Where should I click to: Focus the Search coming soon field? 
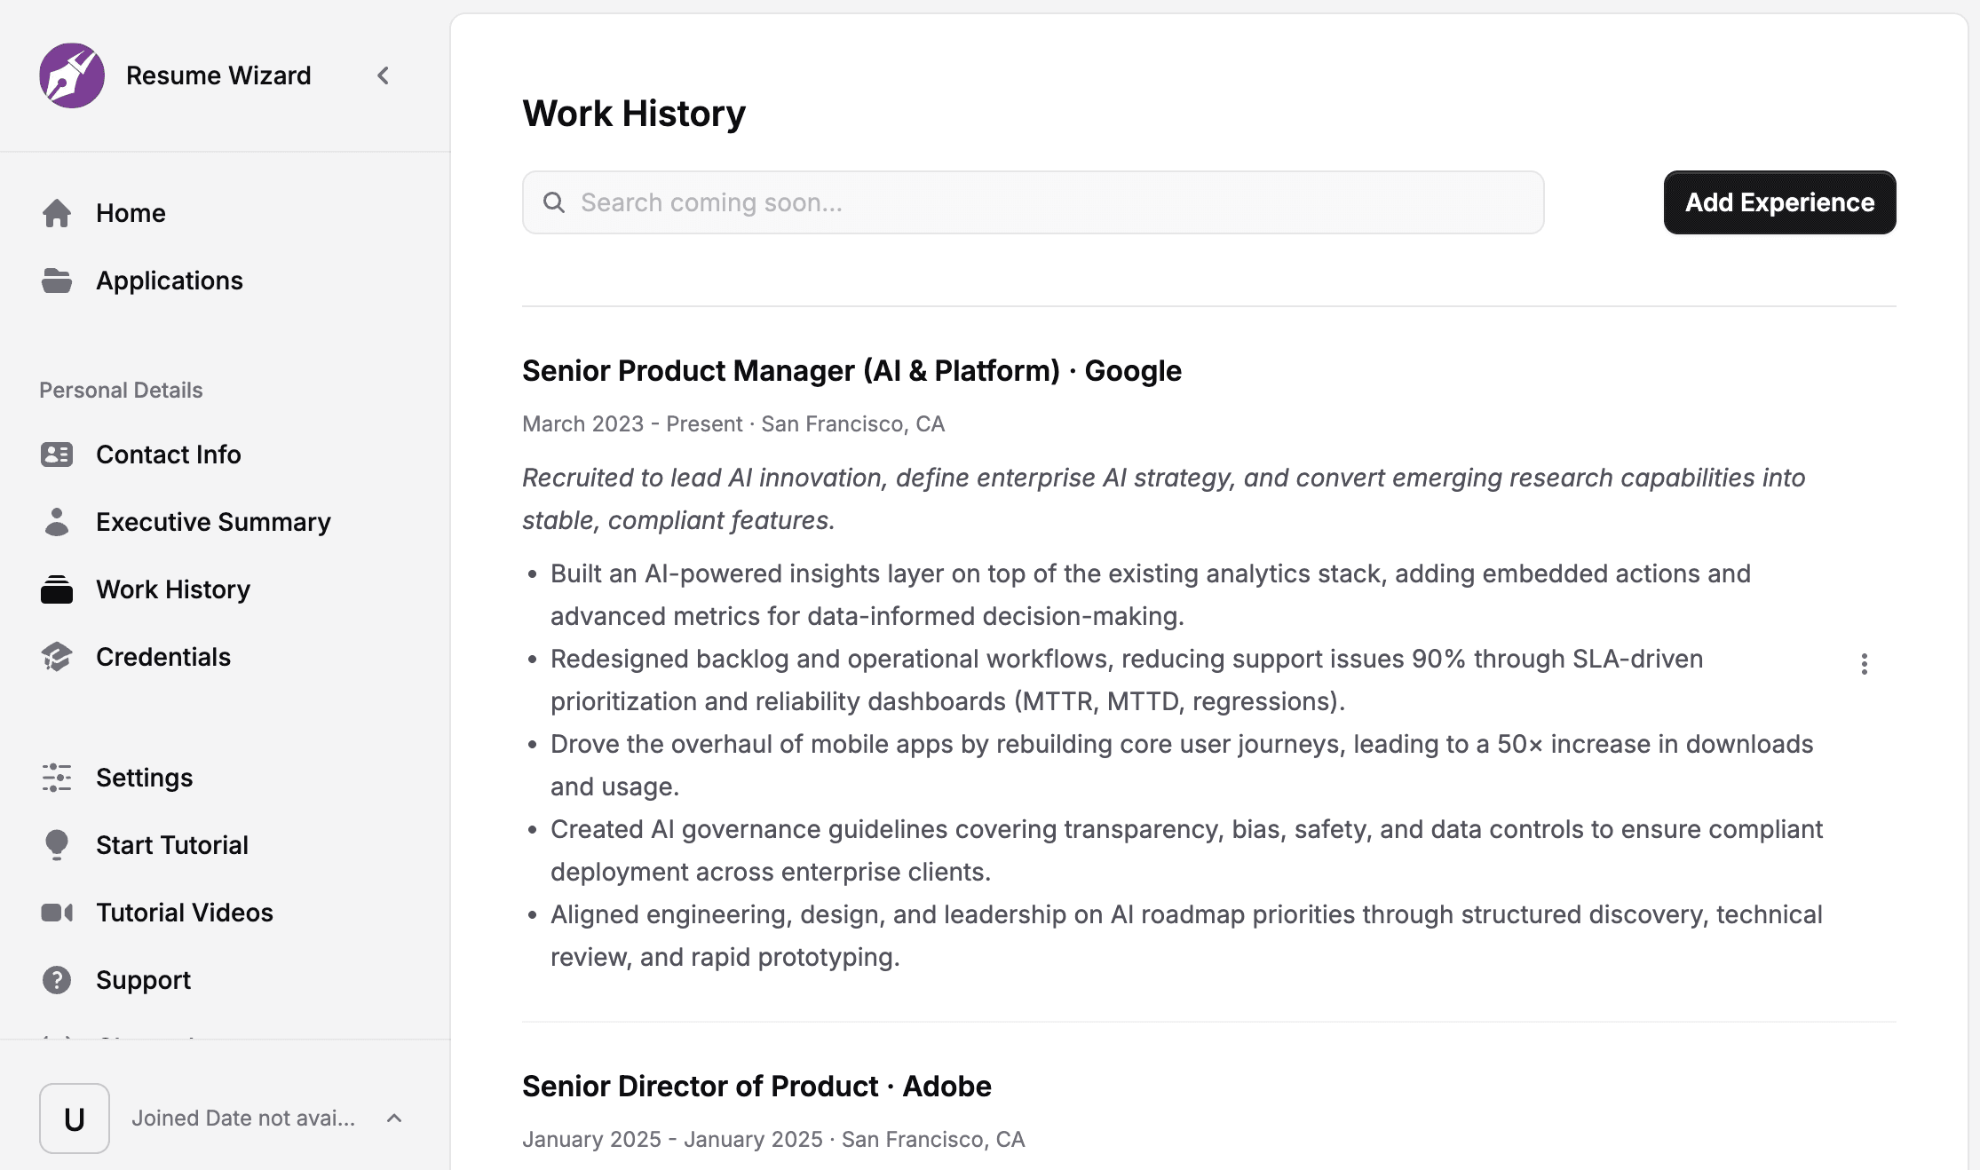tap(1034, 202)
